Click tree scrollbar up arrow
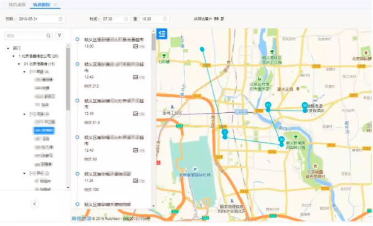Viewport: 373px width, 226px height. (x=68, y=45)
